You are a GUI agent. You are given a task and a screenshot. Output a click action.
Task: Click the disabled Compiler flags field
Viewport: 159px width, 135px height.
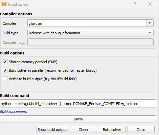(90, 42)
